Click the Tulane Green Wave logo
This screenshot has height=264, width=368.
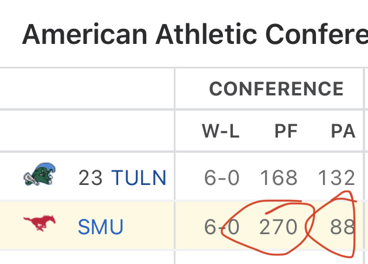coord(40,174)
